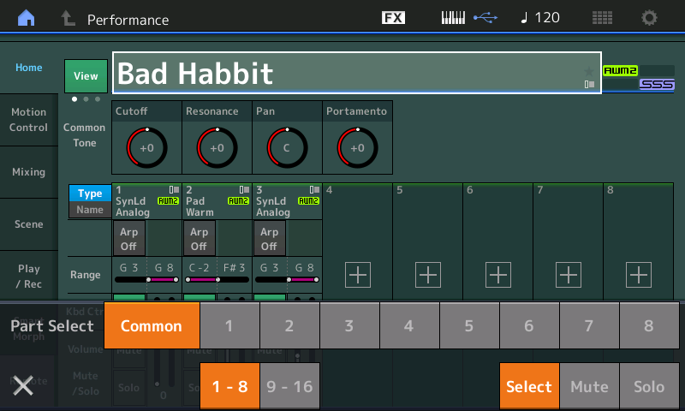Add a part in slot 8
Image resolution: width=685 pixels, height=411 pixels.
click(x=639, y=275)
